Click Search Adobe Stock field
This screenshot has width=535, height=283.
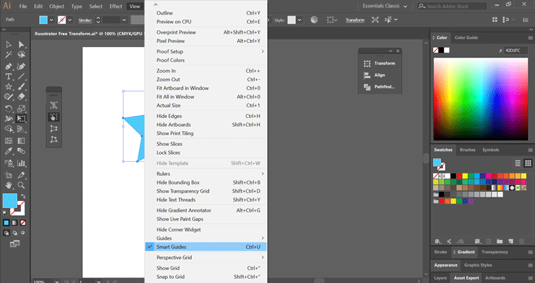pyautogui.click(x=452, y=6)
